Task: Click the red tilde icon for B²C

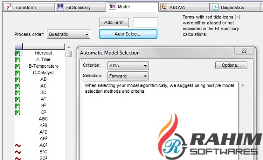Action: pos(18,152)
